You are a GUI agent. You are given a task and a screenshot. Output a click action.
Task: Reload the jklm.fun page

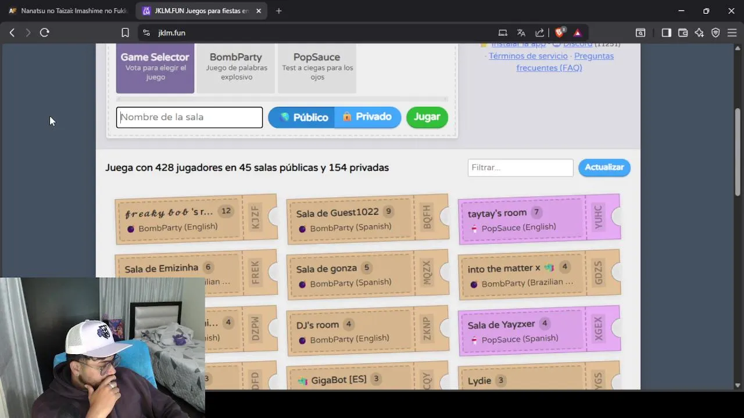tap(45, 33)
